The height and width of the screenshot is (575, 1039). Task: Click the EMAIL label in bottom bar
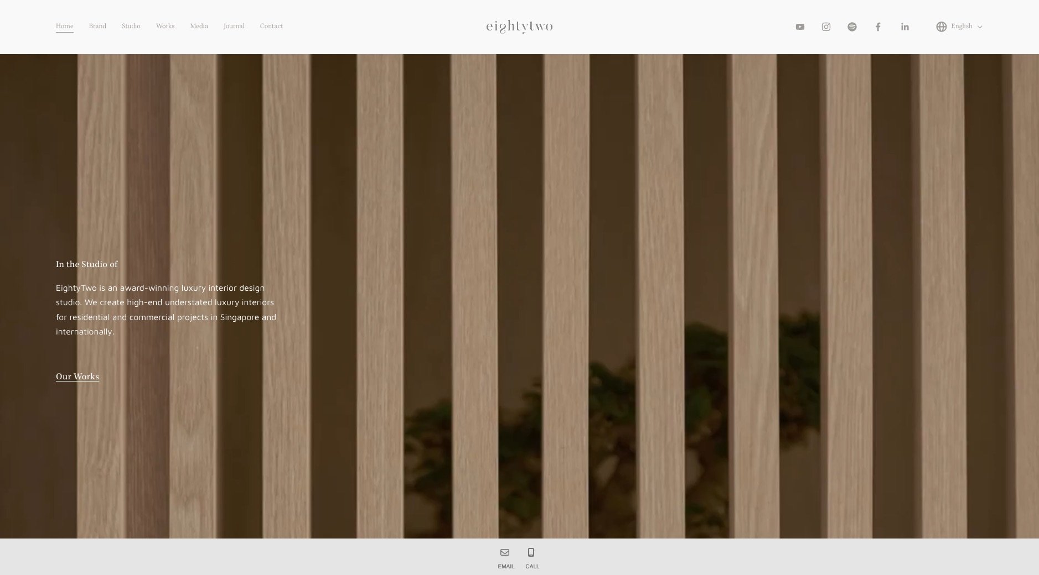coord(506,566)
